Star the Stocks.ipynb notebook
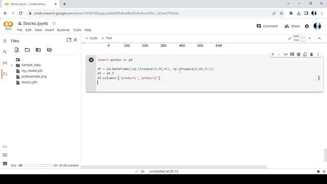Image resolution: width=327 pixels, height=184 pixels. point(54,24)
